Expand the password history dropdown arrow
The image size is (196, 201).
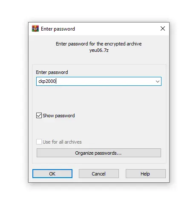pos(158,82)
